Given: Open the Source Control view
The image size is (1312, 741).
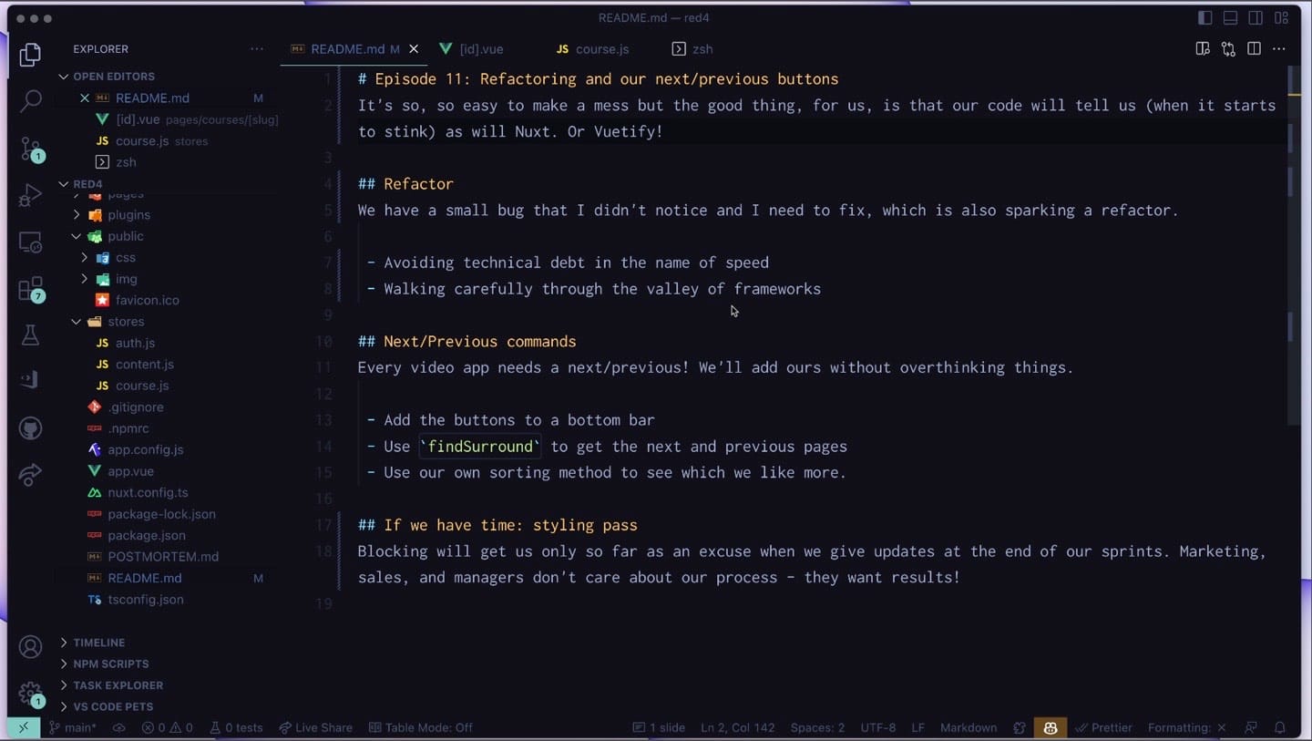Looking at the screenshot, I should click(x=30, y=149).
